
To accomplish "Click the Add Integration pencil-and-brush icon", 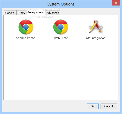I will pos(96,27).
